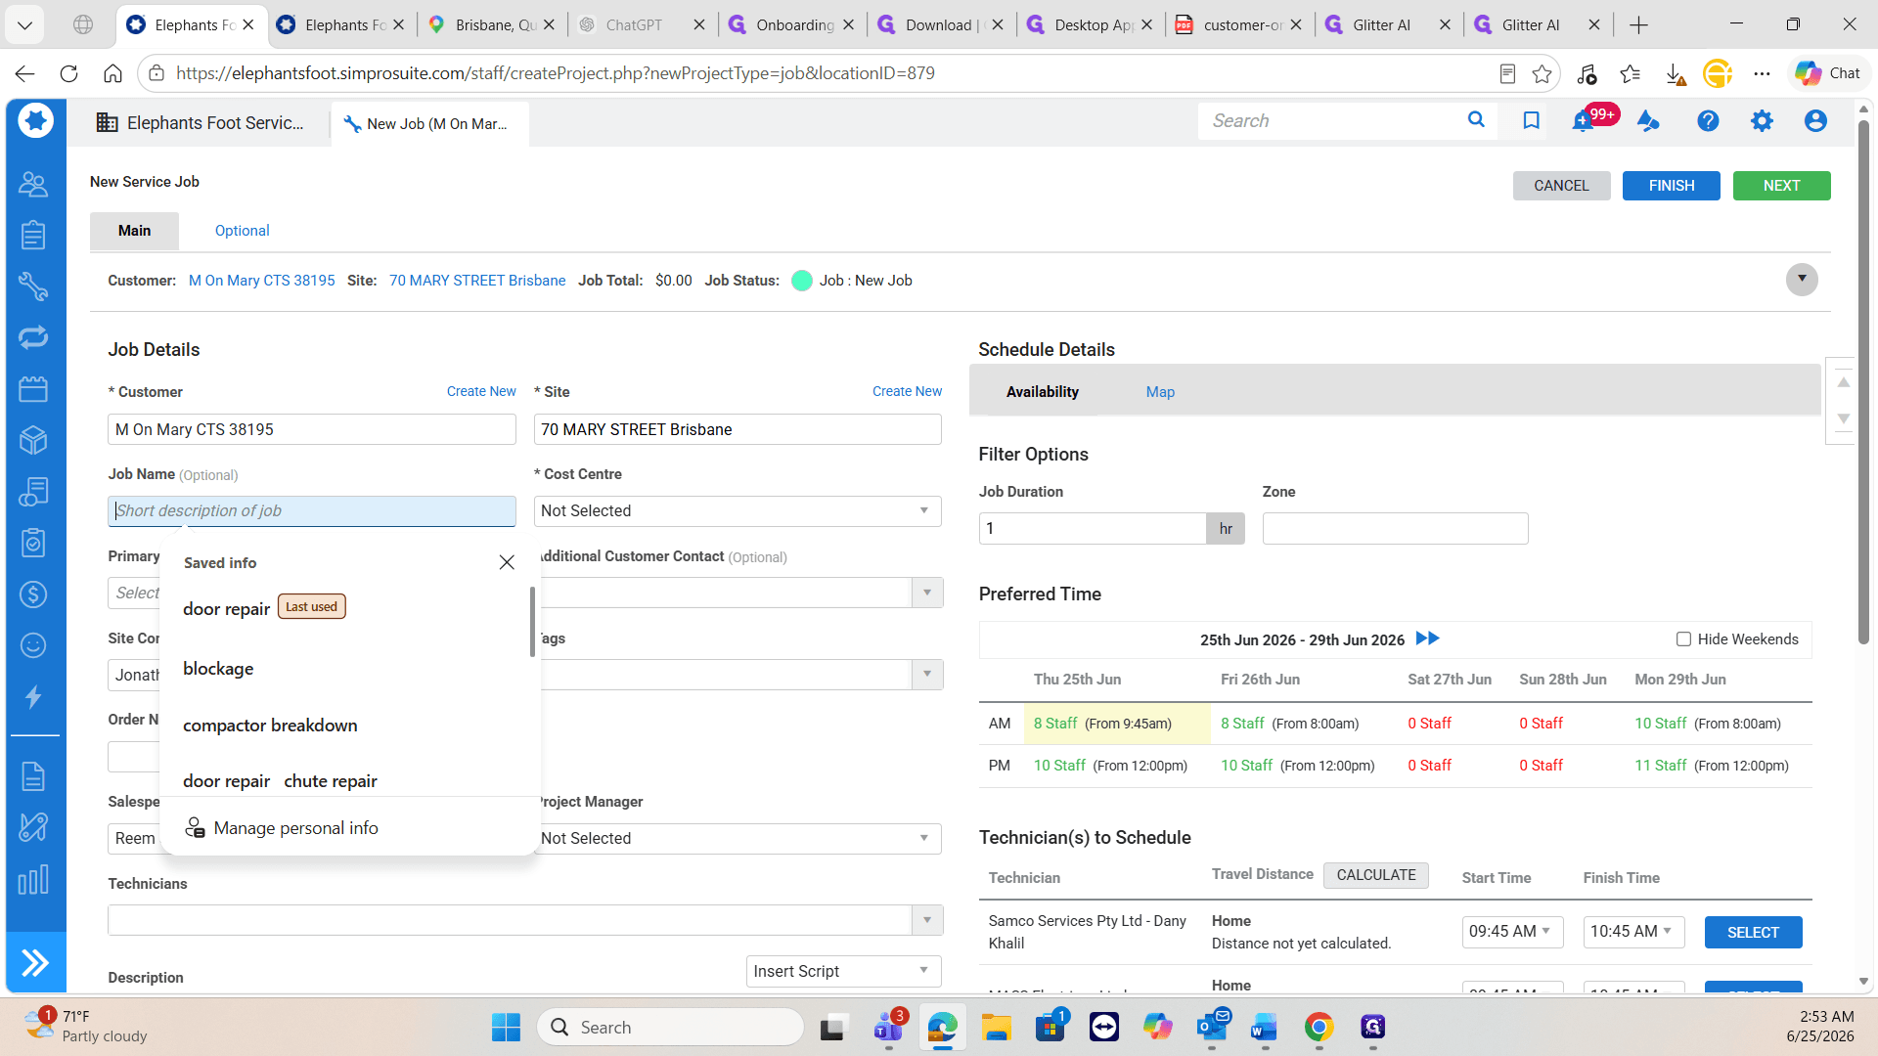This screenshot has height=1056, width=1878.
Task: Tick the Hide Weekends checkbox
Action: tap(1683, 639)
